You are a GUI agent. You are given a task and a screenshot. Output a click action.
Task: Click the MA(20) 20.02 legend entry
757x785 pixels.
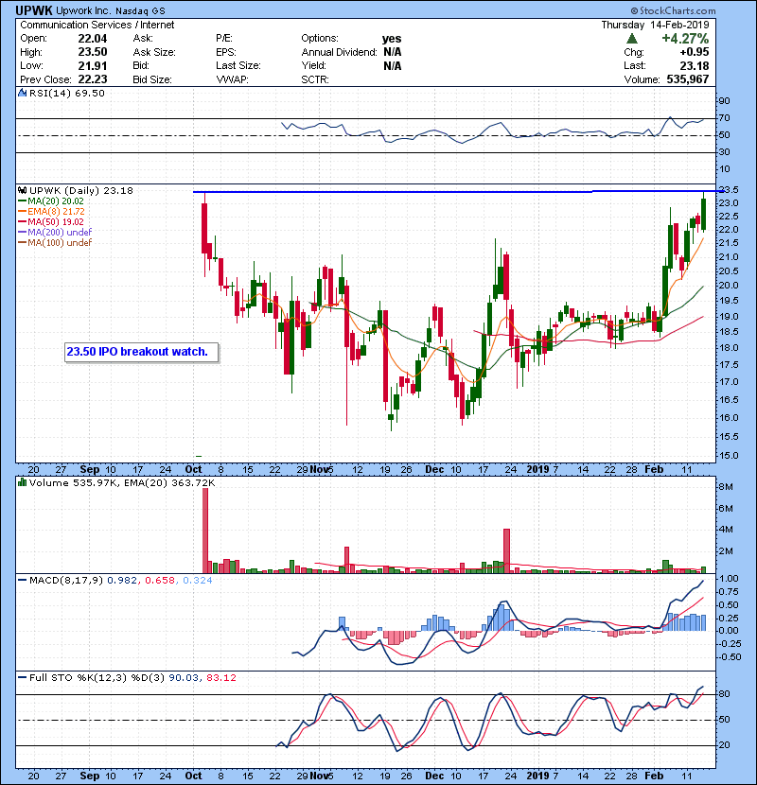click(51, 201)
